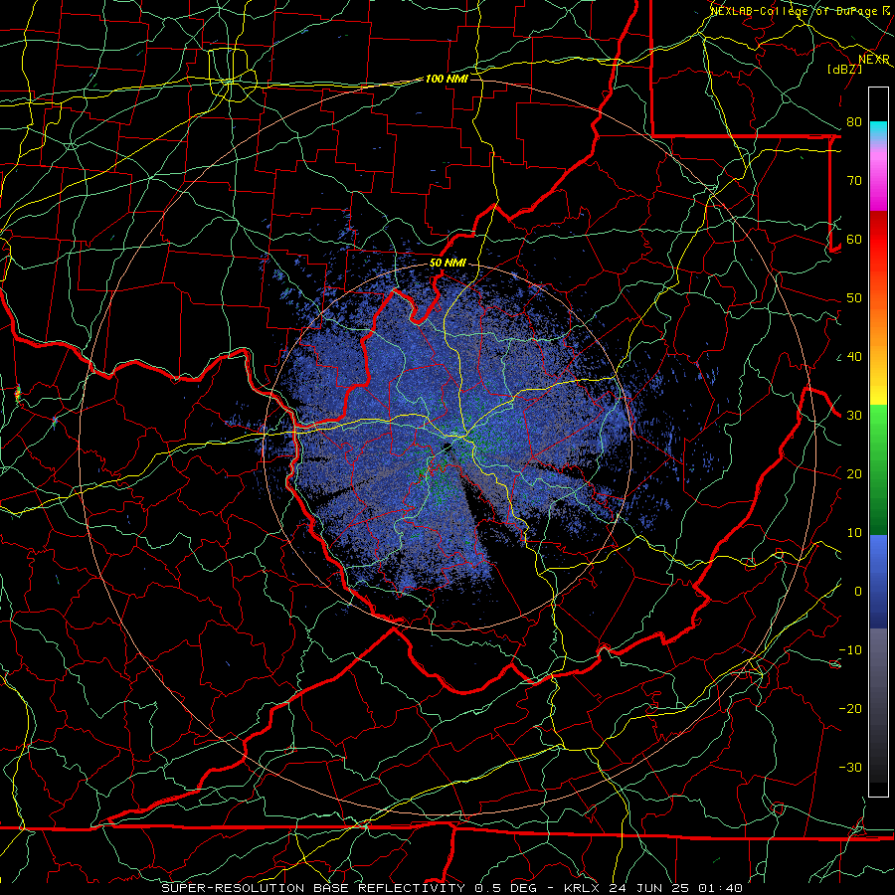Click the 50 value on the dBZ scale

coord(854,298)
